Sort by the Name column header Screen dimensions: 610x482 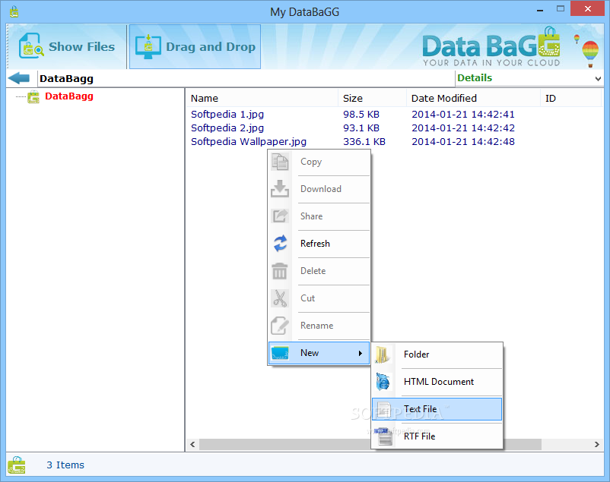point(262,98)
